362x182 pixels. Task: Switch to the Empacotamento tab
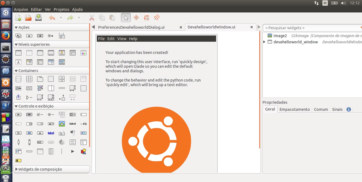tap(294, 109)
